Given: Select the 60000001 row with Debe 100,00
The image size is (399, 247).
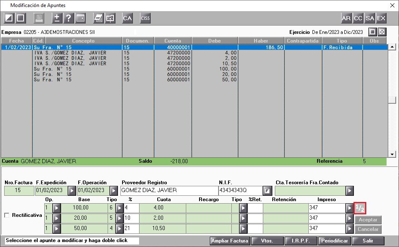Looking at the screenshot, I should pyautogui.click(x=195, y=69).
